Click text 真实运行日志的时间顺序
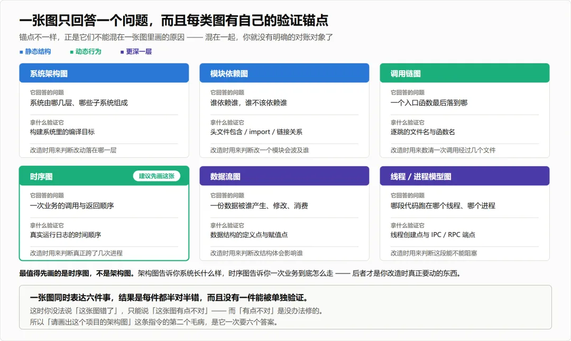The width and height of the screenshot is (571, 341). click(66, 235)
